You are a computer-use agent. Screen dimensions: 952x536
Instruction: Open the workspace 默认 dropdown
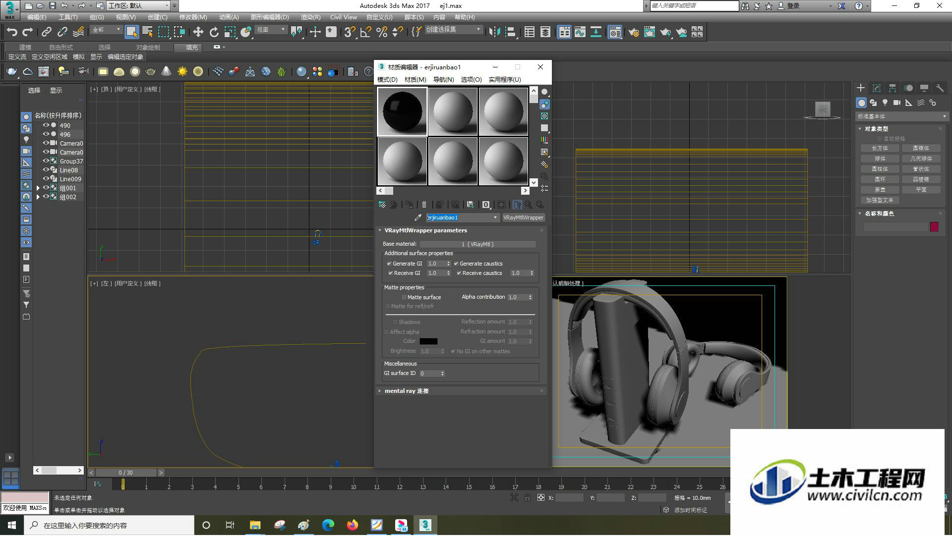point(138,6)
